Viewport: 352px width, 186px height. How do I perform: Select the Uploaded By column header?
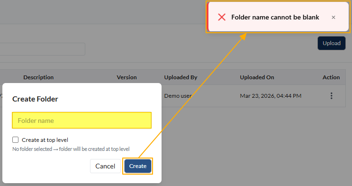point(181,77)
